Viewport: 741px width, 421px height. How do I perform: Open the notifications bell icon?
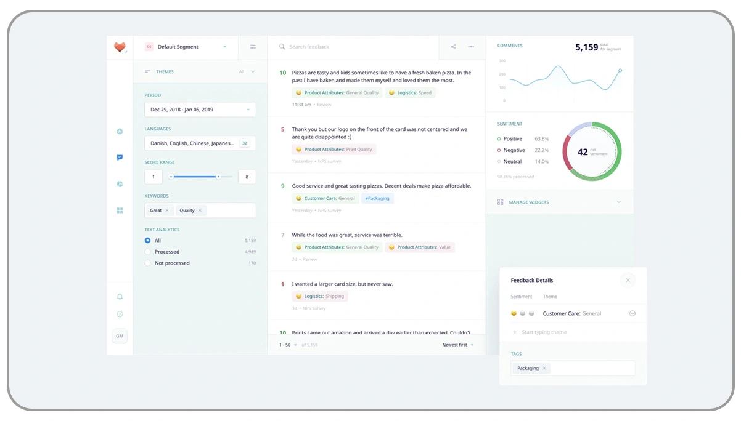[120, 296]
